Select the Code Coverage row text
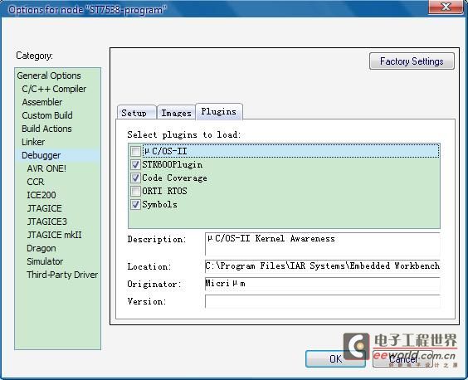Screen dimensions: 468x380 click(174, 178)
